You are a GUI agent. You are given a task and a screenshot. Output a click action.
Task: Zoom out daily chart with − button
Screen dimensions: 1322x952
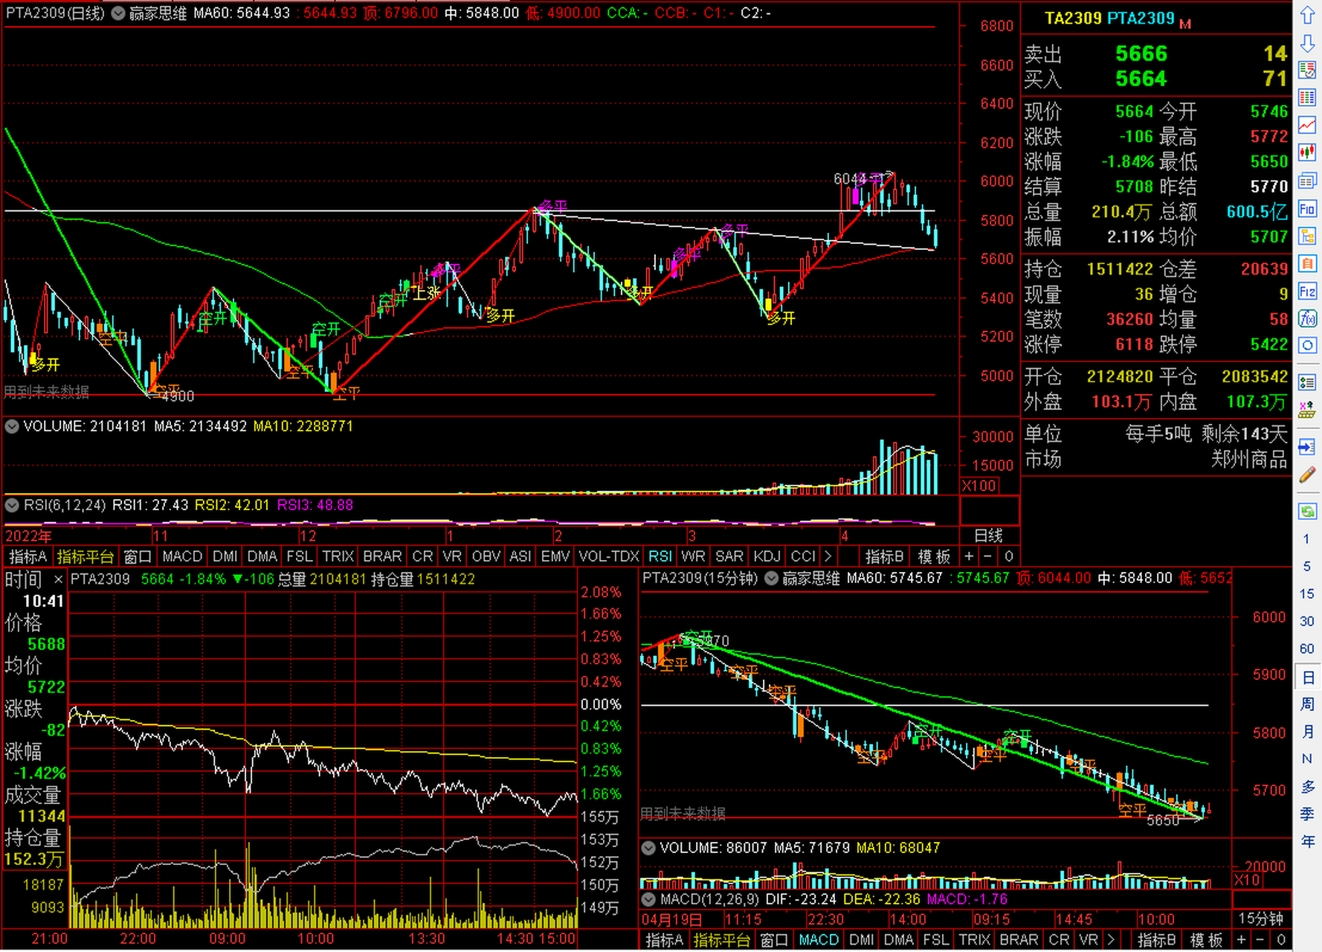click(x=988, y=556)
